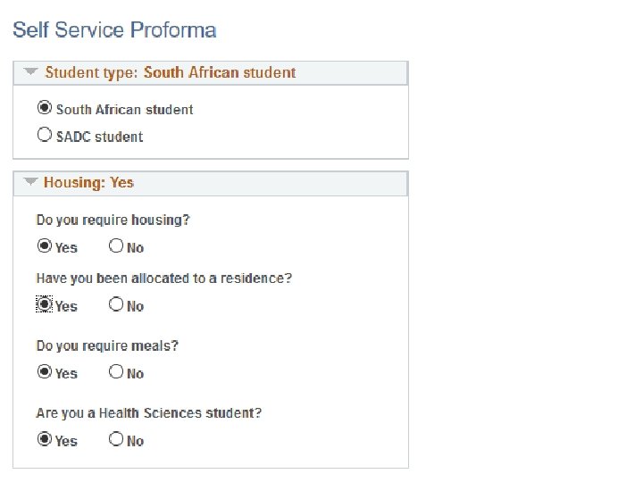Click the 'SADC student' option label text
643x482 pixels.
(99, 137)
